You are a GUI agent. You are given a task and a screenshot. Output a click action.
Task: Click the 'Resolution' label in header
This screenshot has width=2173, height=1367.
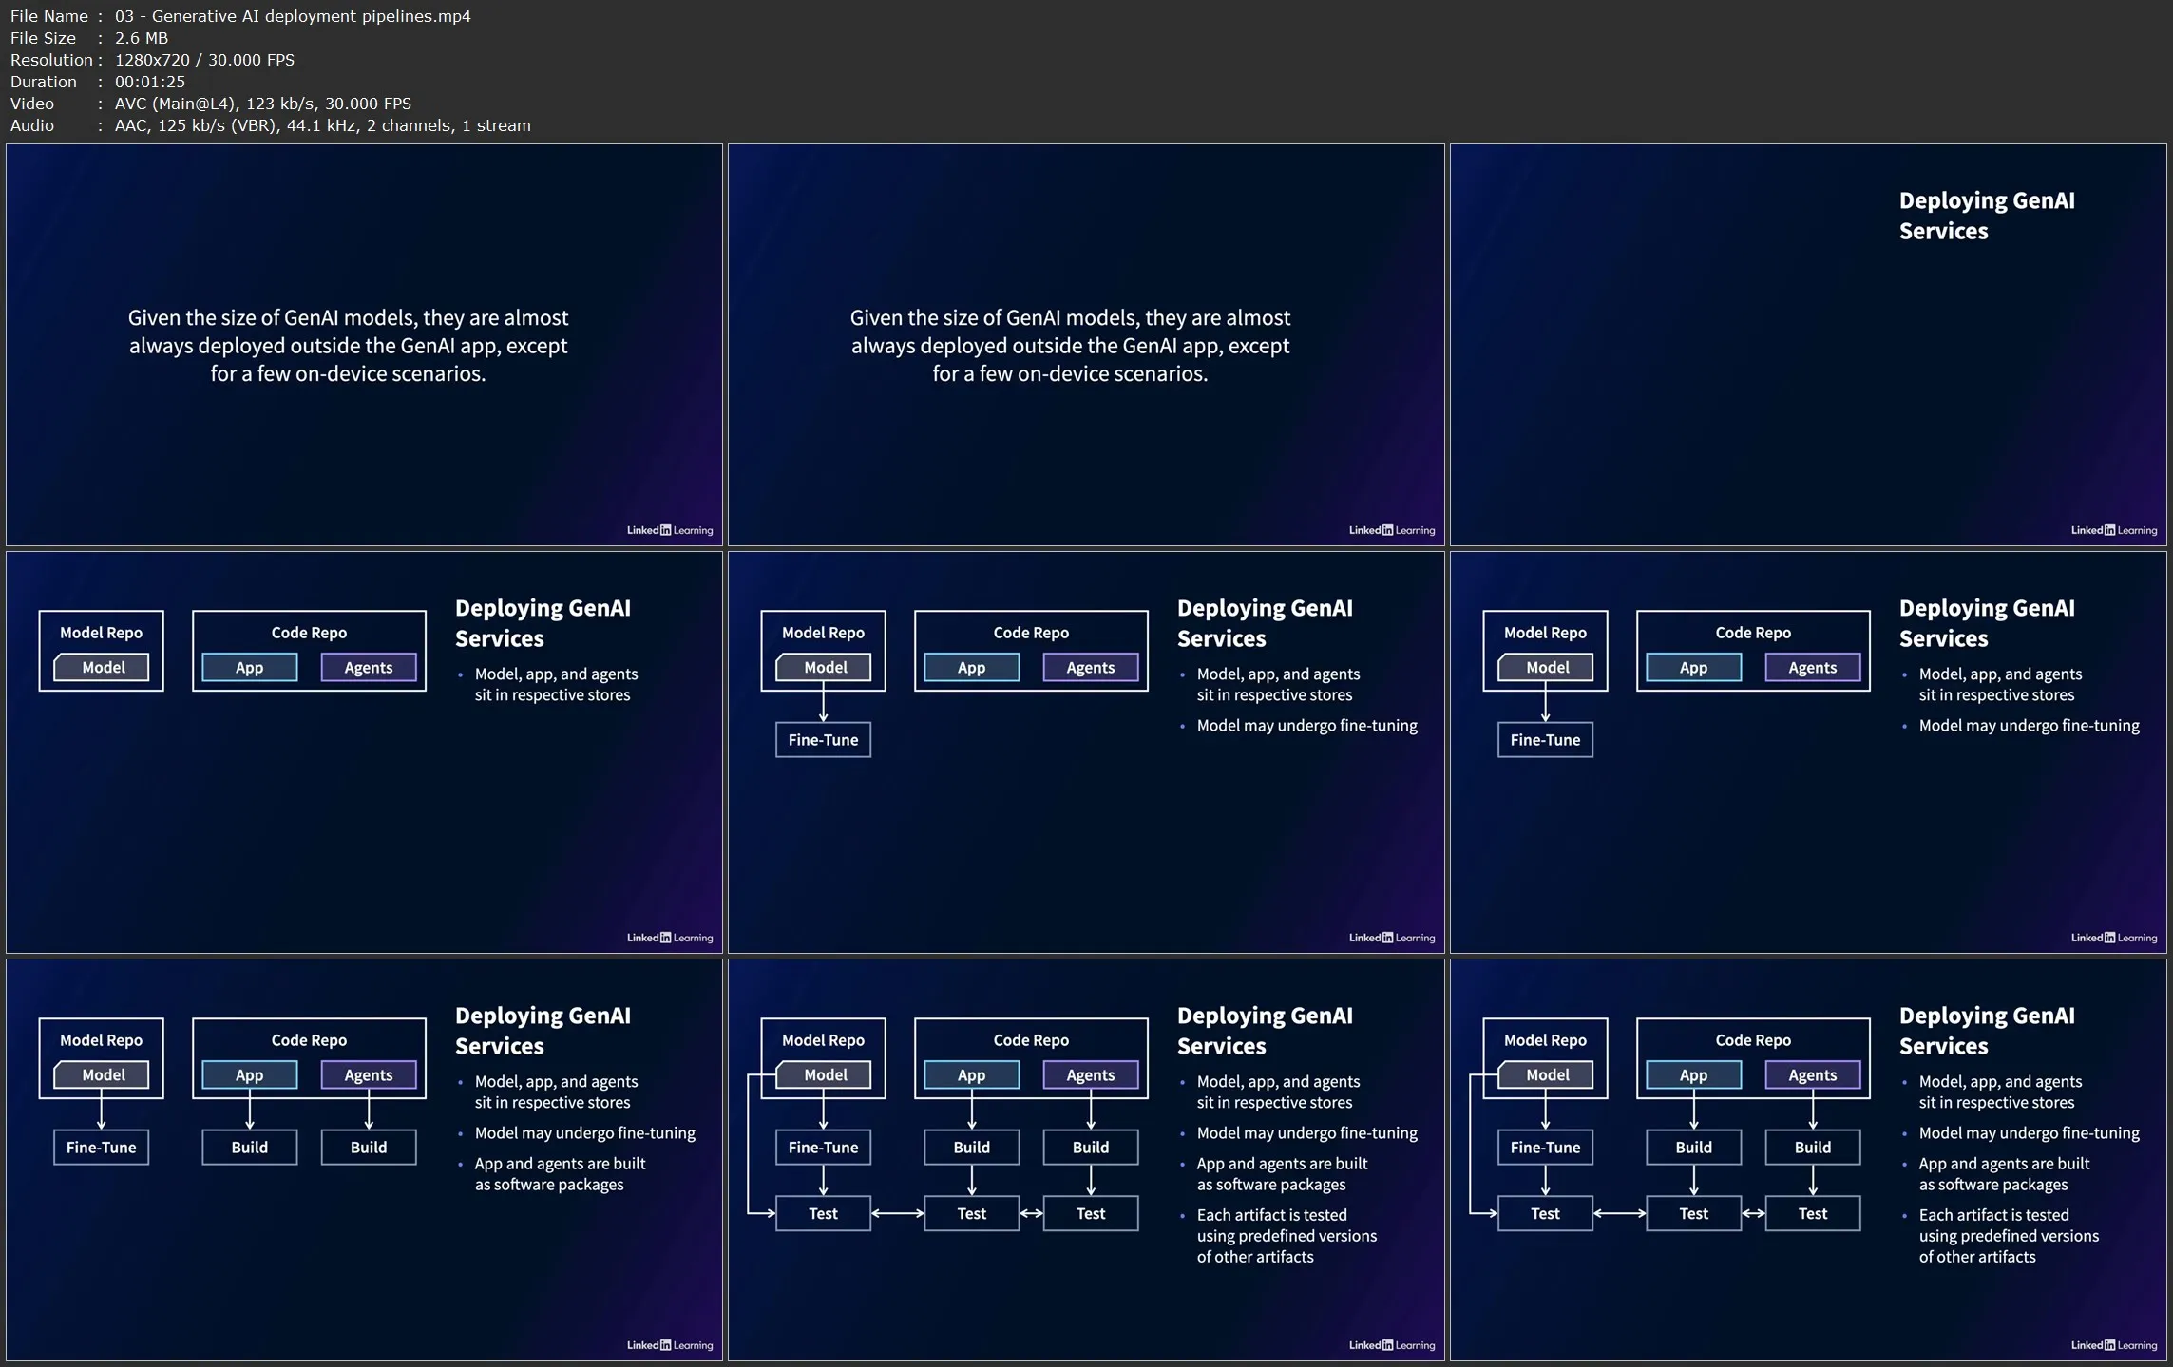pos(51,60)
